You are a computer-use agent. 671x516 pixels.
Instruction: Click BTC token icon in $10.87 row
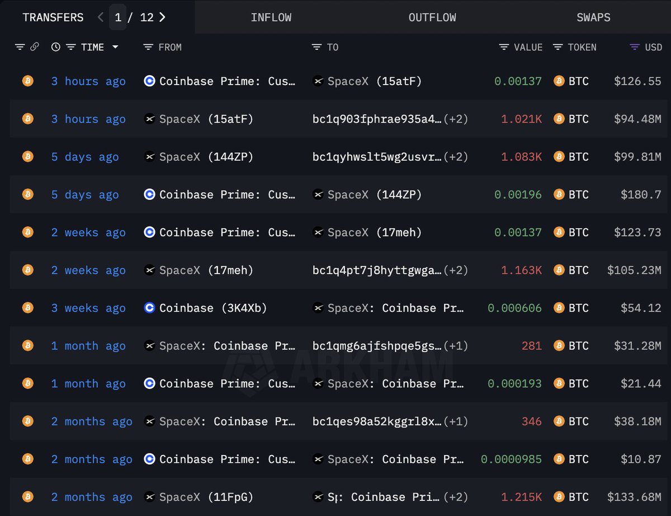click(x=559, y=459)
